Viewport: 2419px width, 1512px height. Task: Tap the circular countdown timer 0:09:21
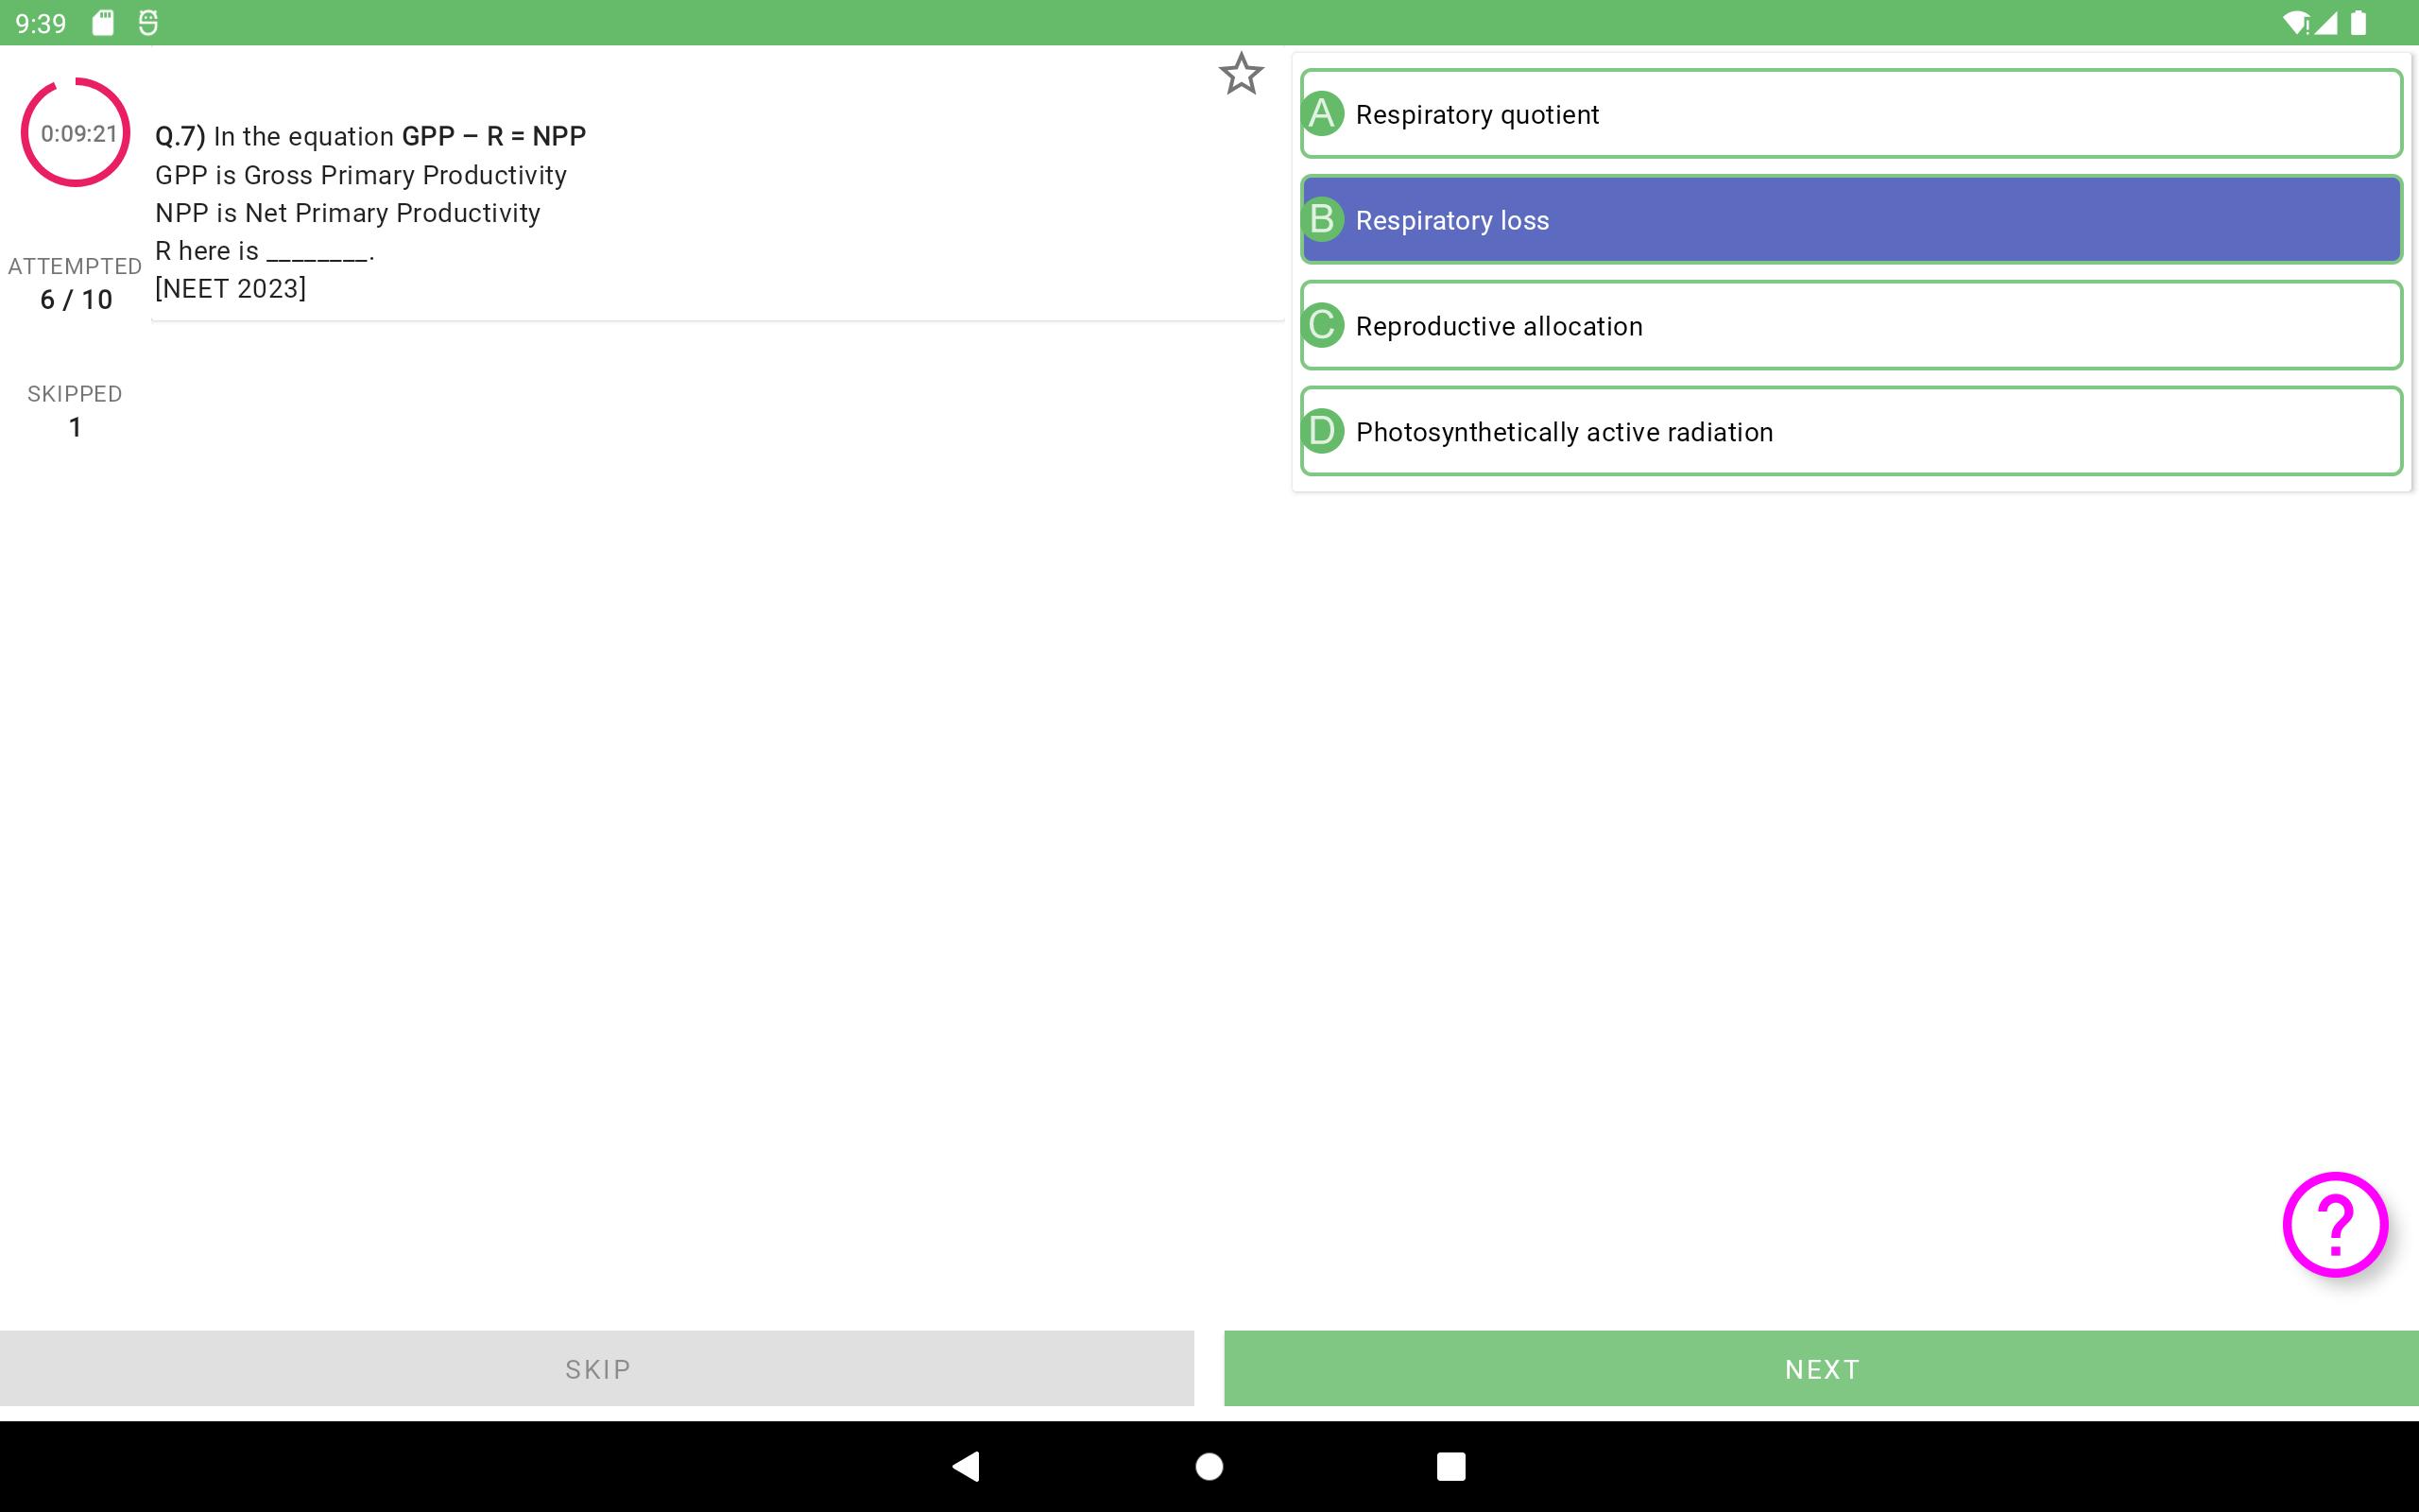click(x=76, y=132)
